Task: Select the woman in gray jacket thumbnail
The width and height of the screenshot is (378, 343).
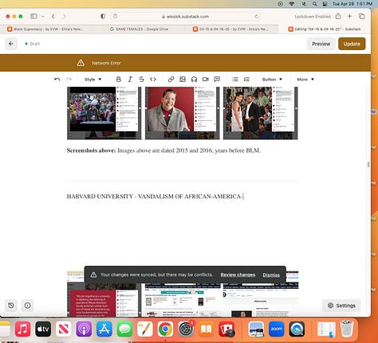Action: pyautogui.click(x=183, y=113)
